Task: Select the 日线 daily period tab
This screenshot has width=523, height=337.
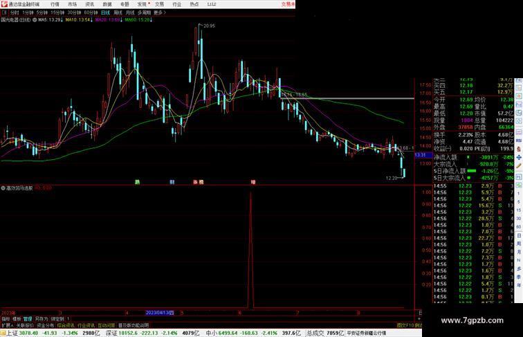Action: tap(105, 12)
